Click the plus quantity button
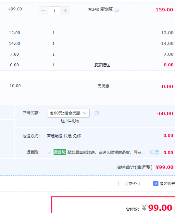The height and width of the screenshot is (213, 175). pyautogui.click(x=66, y=11)
